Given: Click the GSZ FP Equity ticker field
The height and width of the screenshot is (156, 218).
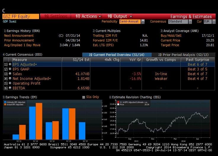Looking at the screenshot, I should [x=21, y=17].
